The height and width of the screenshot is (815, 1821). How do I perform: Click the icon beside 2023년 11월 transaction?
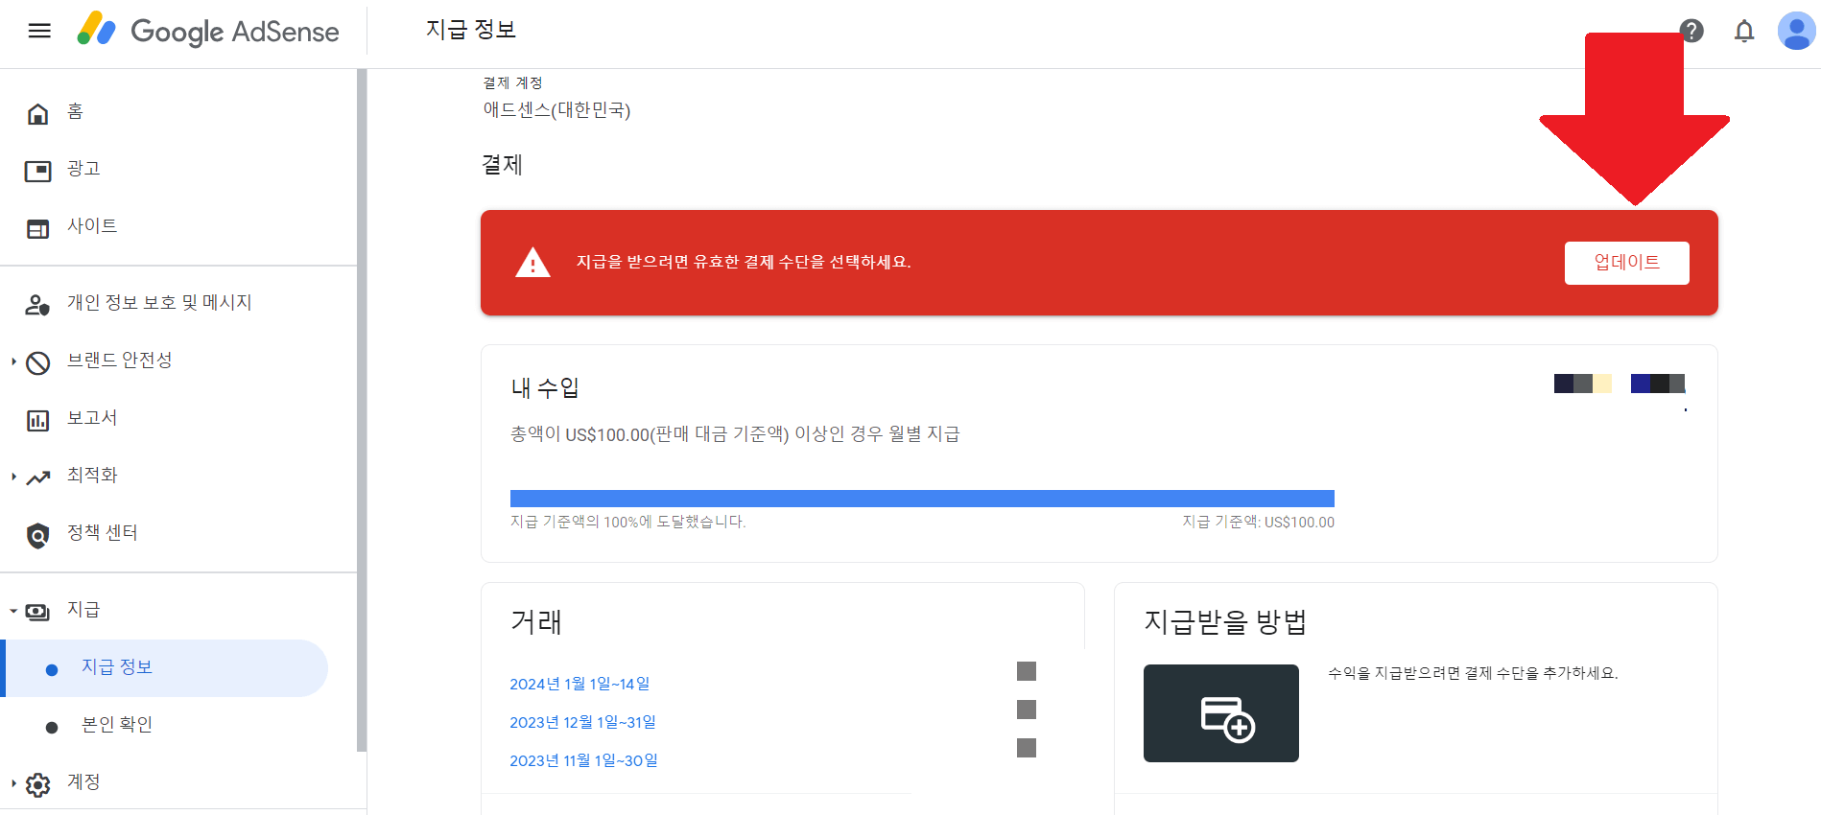(1027, 748)
